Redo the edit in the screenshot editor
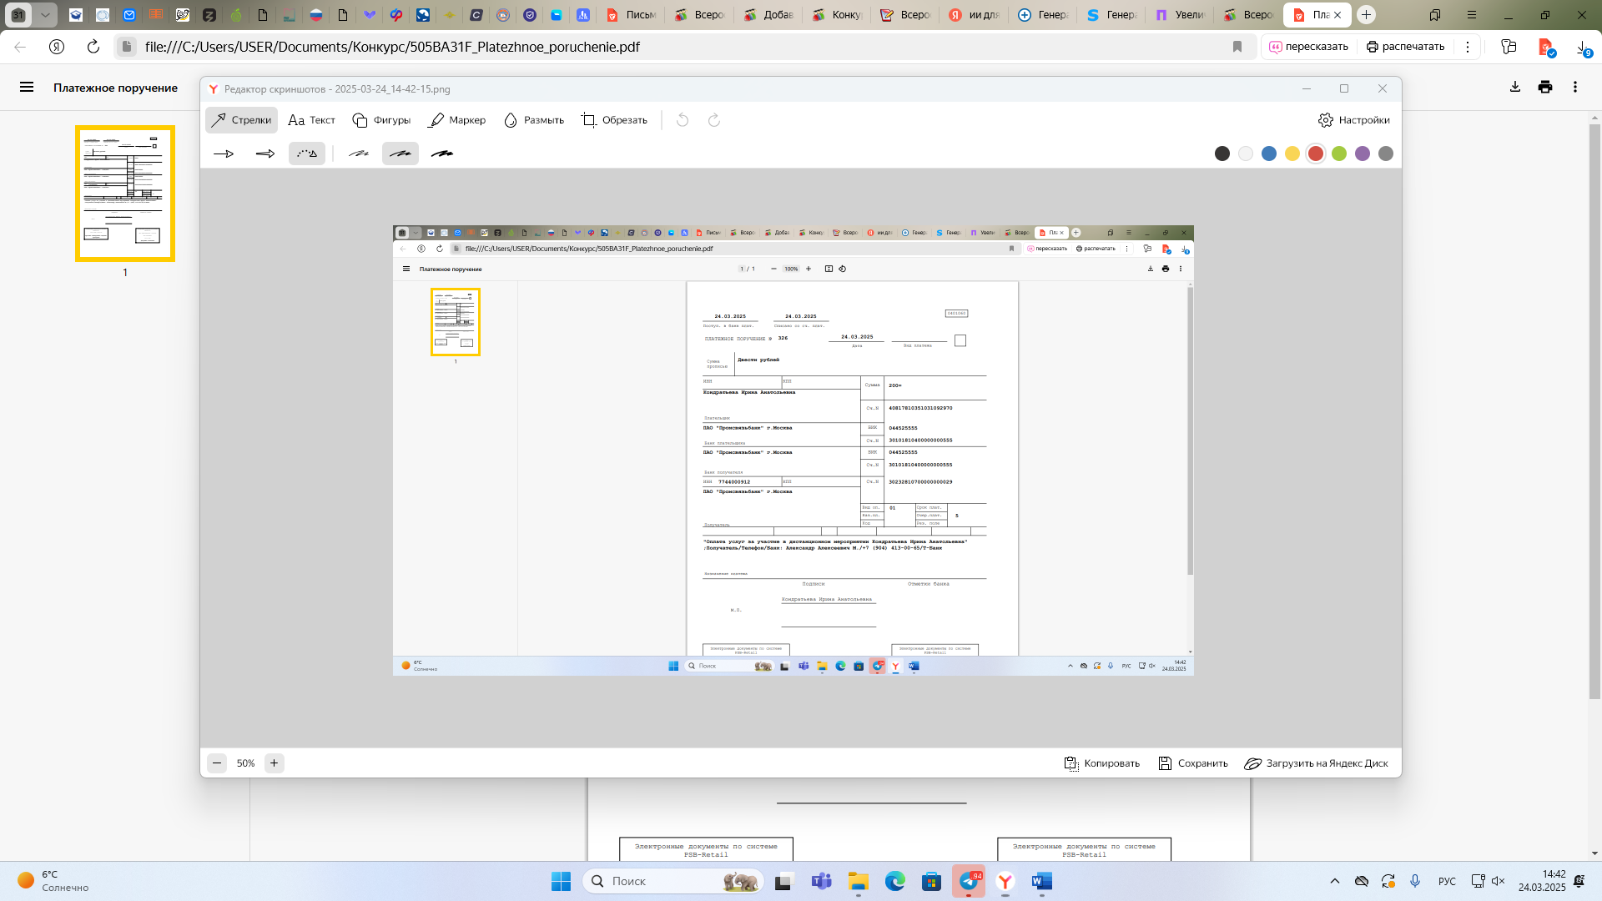 (x=714, y=120)
